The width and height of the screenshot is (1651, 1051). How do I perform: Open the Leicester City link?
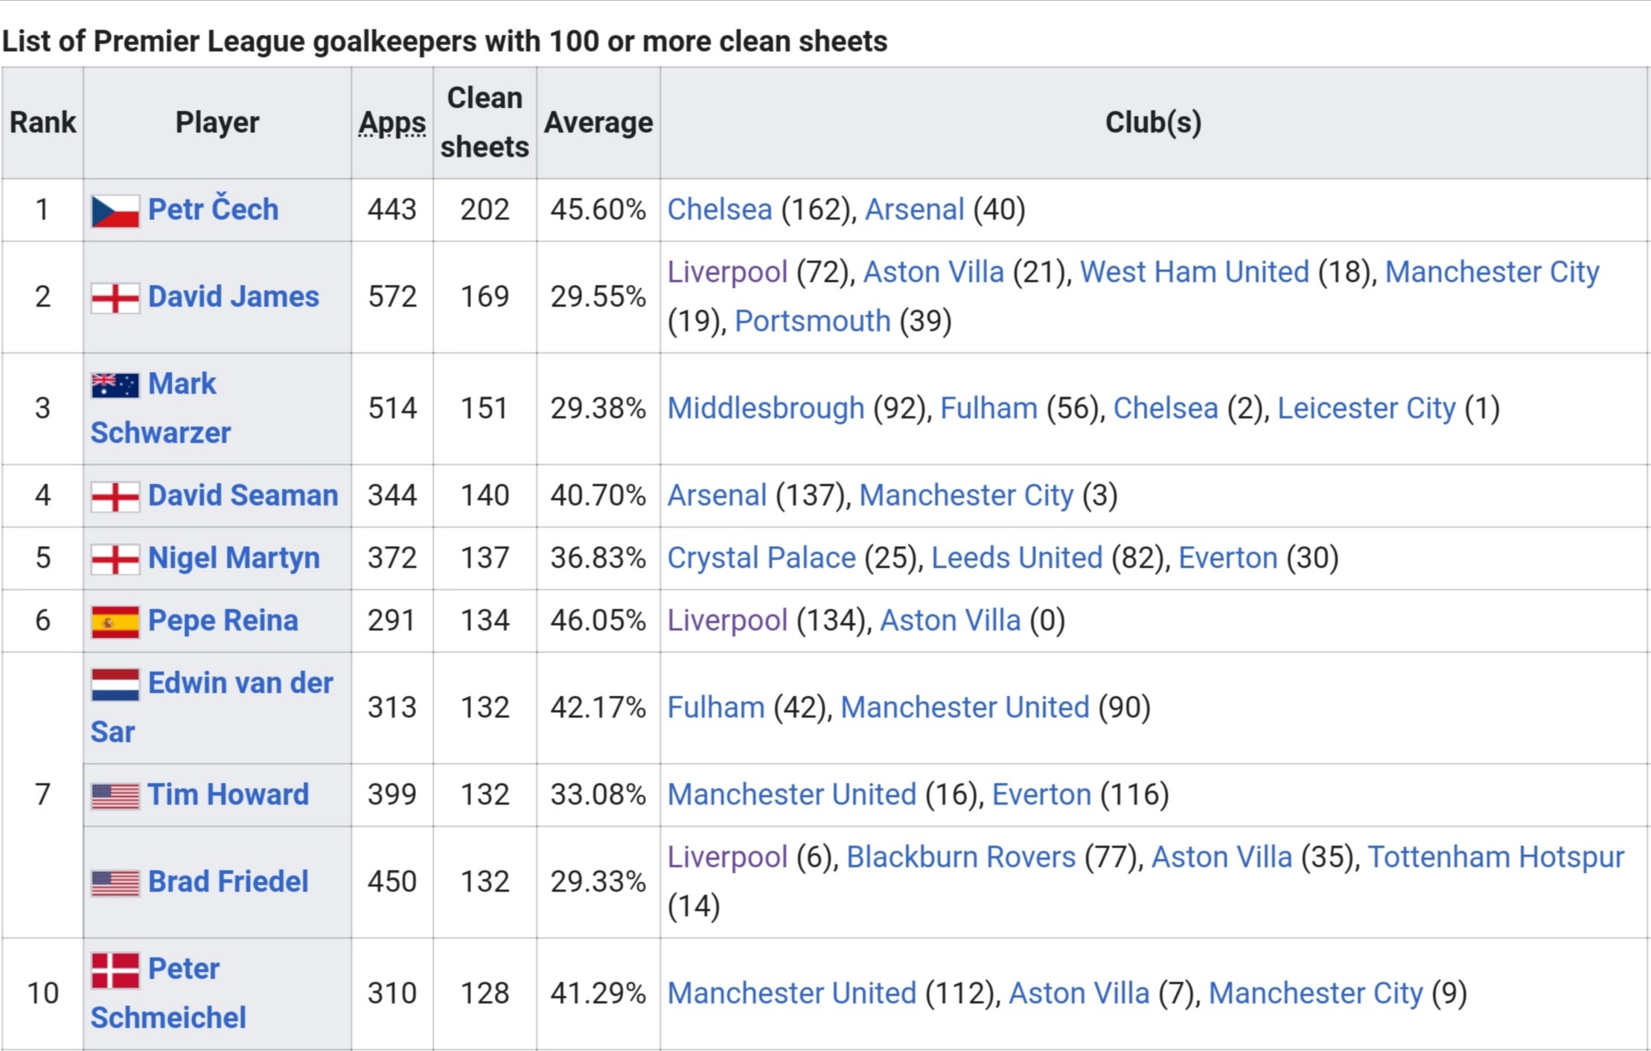(1366, 408)
